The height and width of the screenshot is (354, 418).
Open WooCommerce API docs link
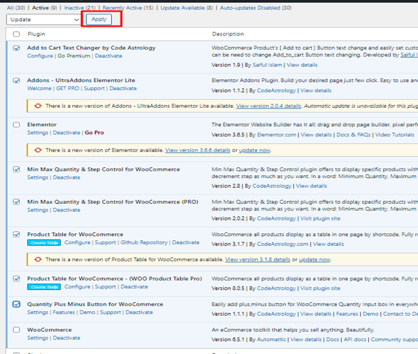pyautogui.click(x=355, y=340)
